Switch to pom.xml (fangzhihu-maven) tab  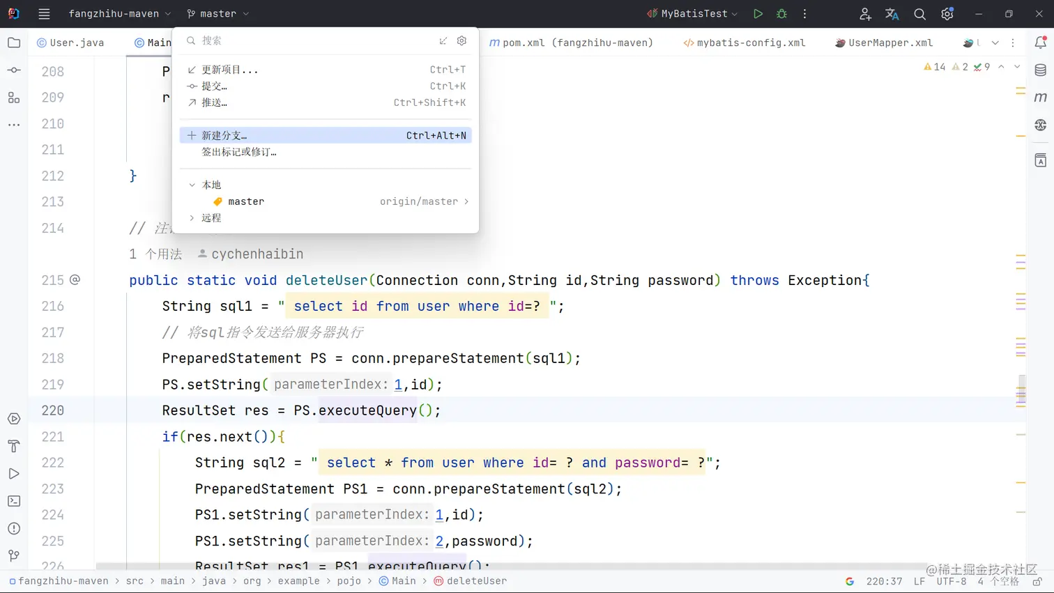(x=571, y=43)
